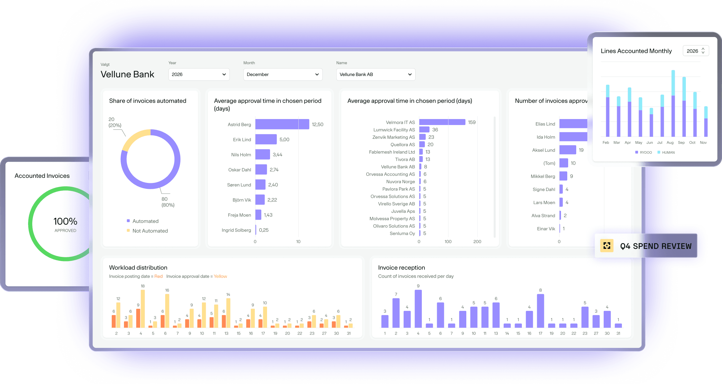Click day 4 bar in Invoice reception
Viewport: 722px width, 384px height.
tap(418, 309)
